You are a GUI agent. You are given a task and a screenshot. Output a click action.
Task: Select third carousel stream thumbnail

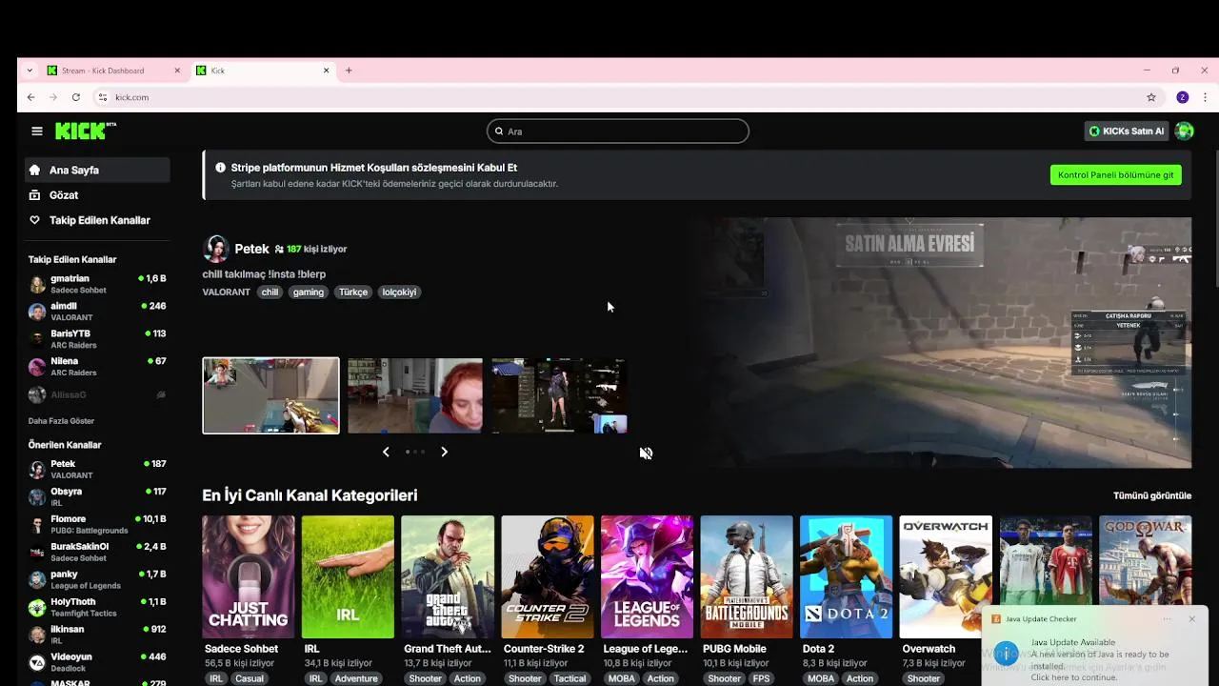click(x=559, y=395)
